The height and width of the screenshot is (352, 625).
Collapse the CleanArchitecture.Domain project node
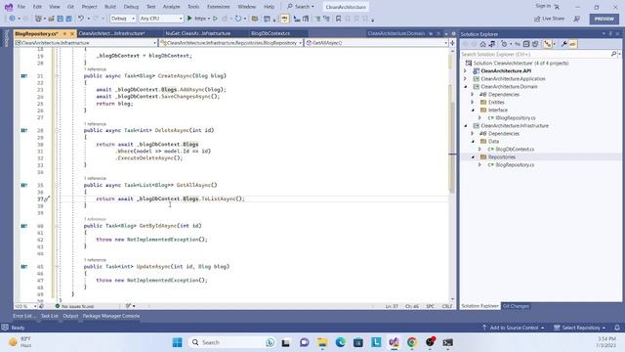tap(465, 87)
